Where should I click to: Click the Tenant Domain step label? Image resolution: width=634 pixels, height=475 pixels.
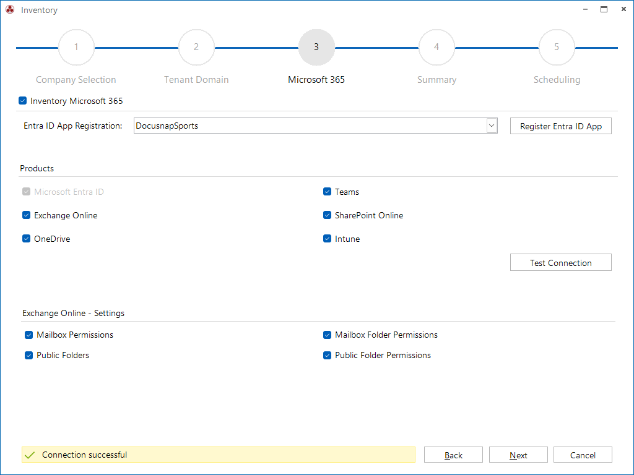[196, 80]
